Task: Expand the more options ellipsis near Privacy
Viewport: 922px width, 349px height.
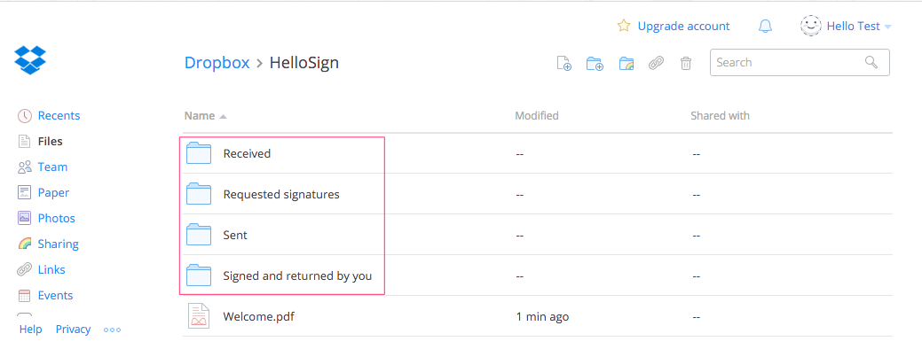Action: coord(112,330)
